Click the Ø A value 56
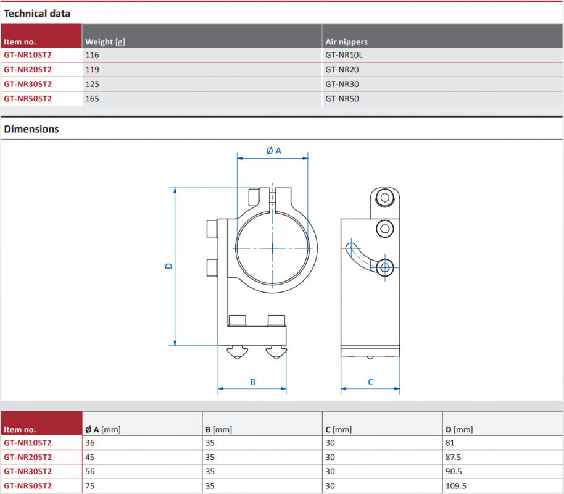Viewport: 564px width, 494px height. click(x=90, y=471)
